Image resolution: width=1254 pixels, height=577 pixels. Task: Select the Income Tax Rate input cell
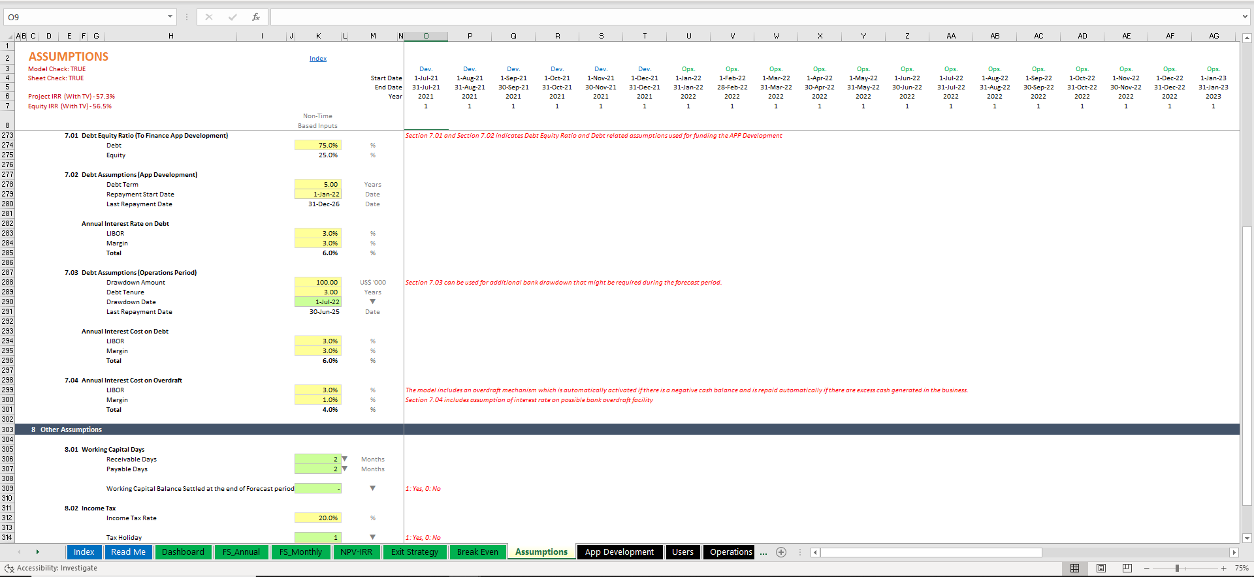click(318, 518)
